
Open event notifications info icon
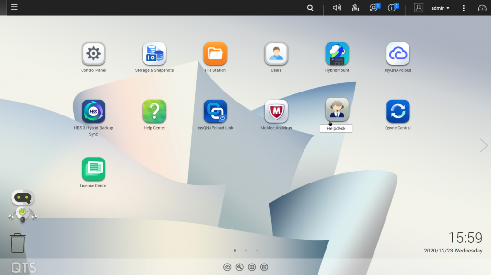coord(393,8)
